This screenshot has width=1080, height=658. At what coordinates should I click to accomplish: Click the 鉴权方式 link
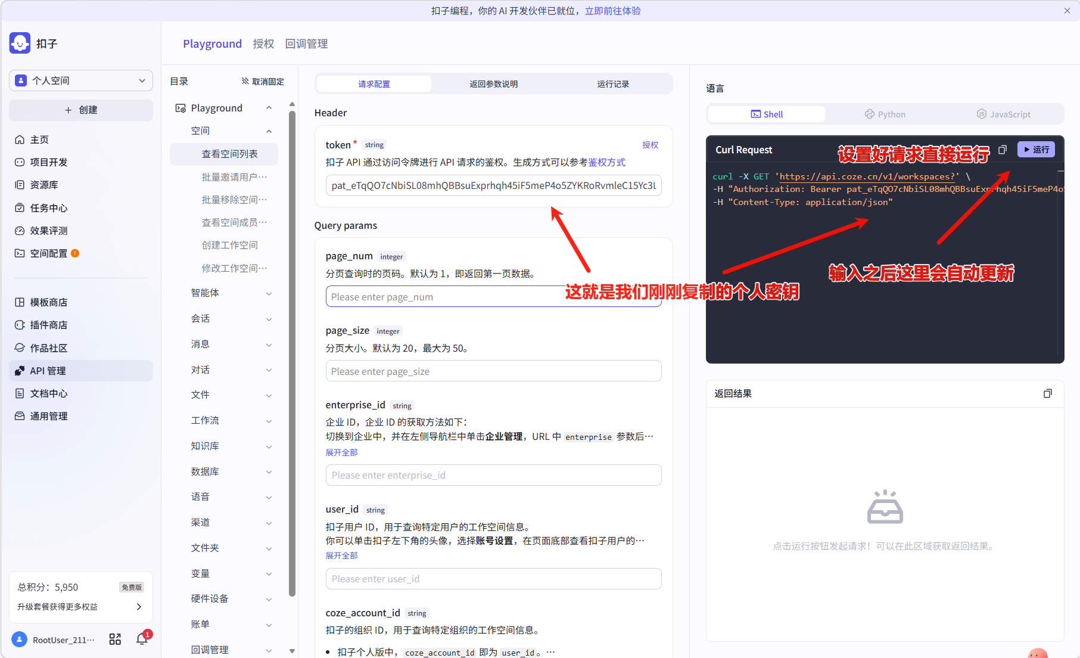point(606,162)
